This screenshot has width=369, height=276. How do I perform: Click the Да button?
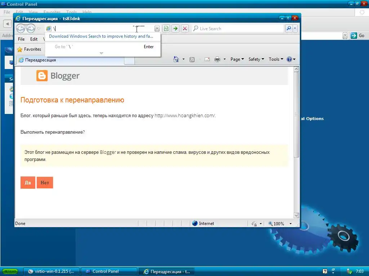tap(28, 183)
